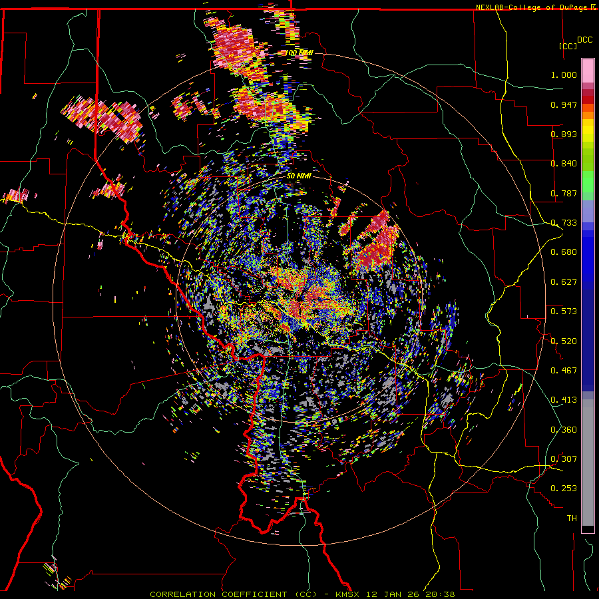Screen dimensions: 599x599
Task: Click the 0.627 legend value
Action: [564, 282]
